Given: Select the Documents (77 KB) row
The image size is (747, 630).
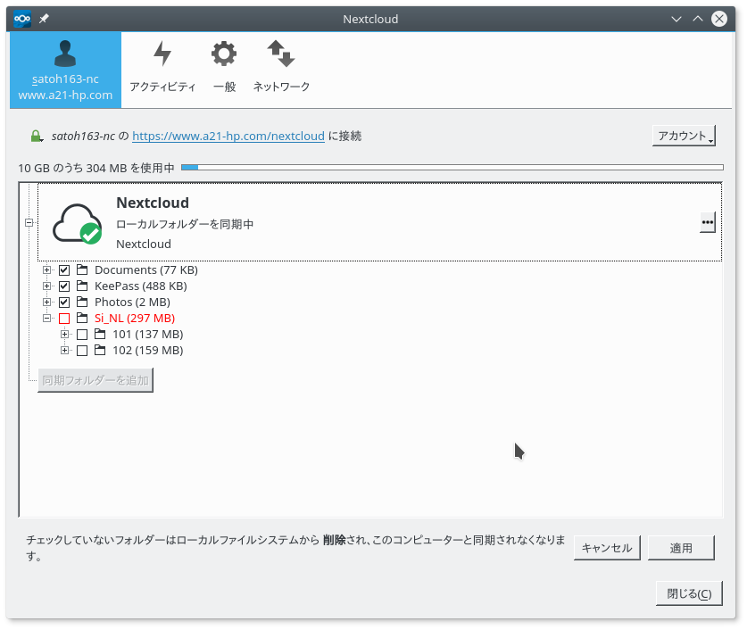Looking at the screenshot, I should [146, 270].
